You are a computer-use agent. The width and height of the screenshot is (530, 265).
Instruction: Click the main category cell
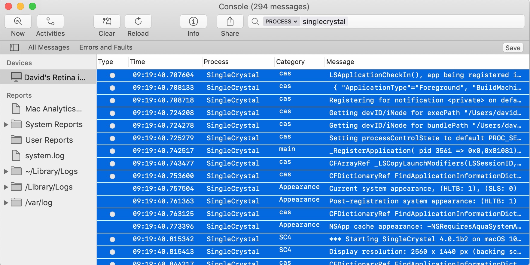click(x=287, y=149)
